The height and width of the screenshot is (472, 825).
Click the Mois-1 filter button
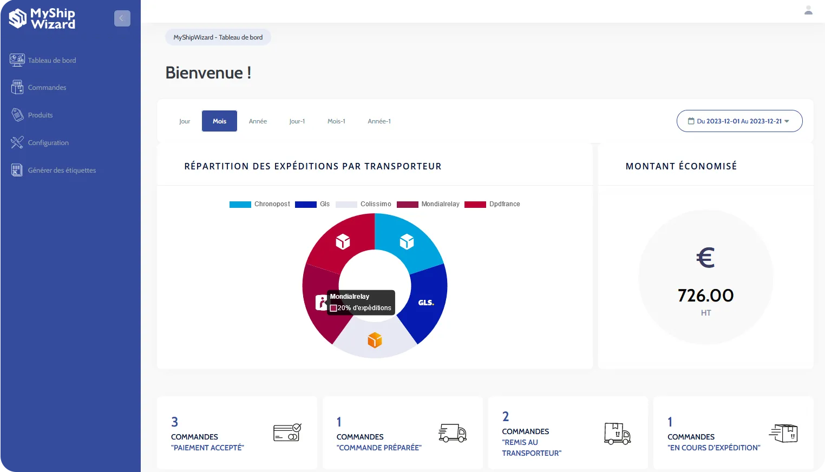point(336,121)
